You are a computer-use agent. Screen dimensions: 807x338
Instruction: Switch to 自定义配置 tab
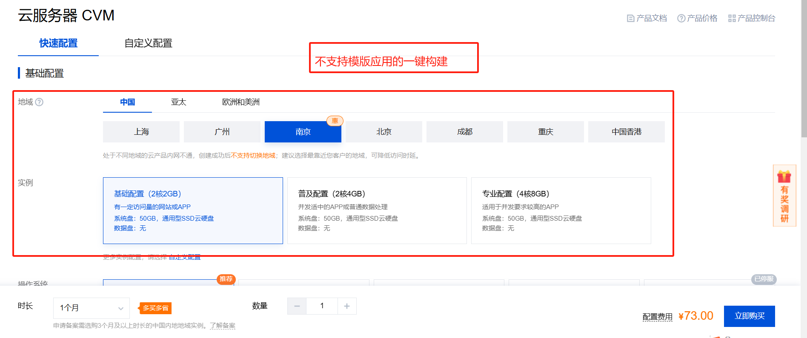[x=148, y=43]
